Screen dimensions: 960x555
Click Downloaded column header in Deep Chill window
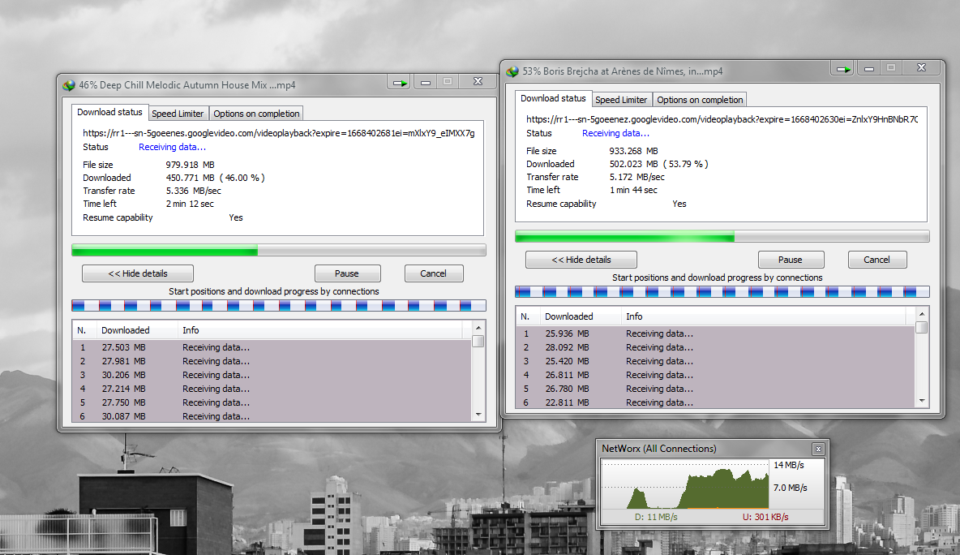tap(136, 330)
